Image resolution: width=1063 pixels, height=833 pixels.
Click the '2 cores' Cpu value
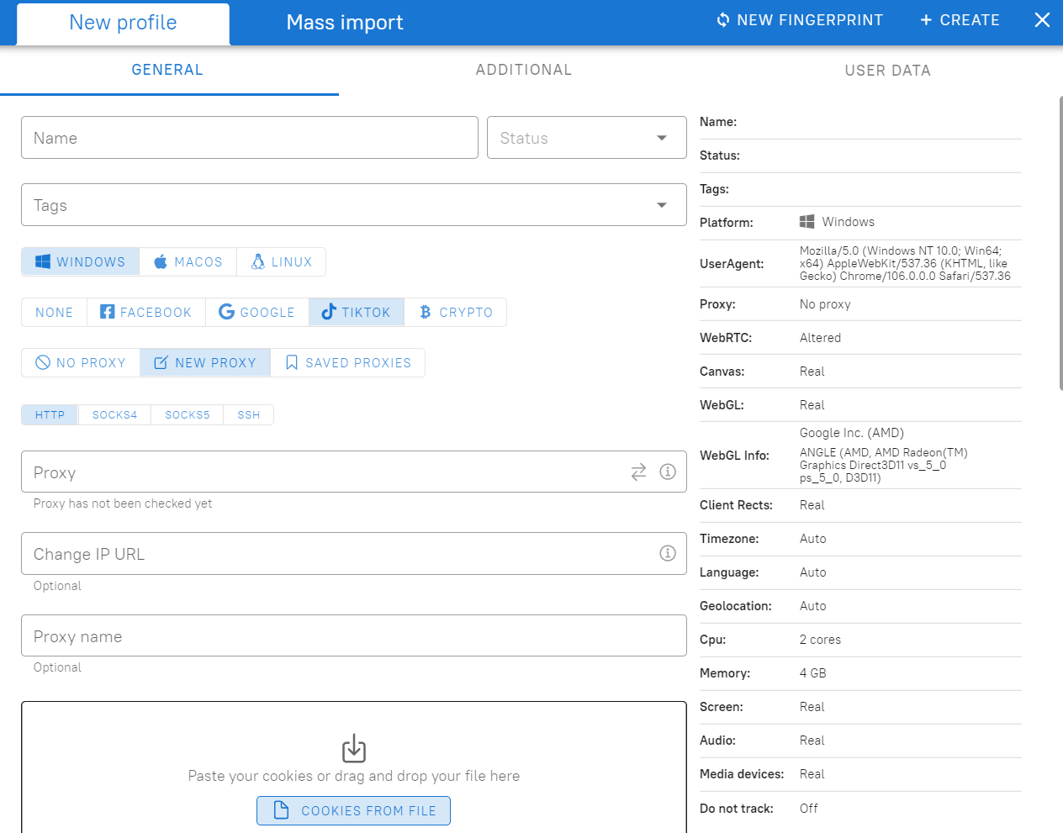point(820,640)
